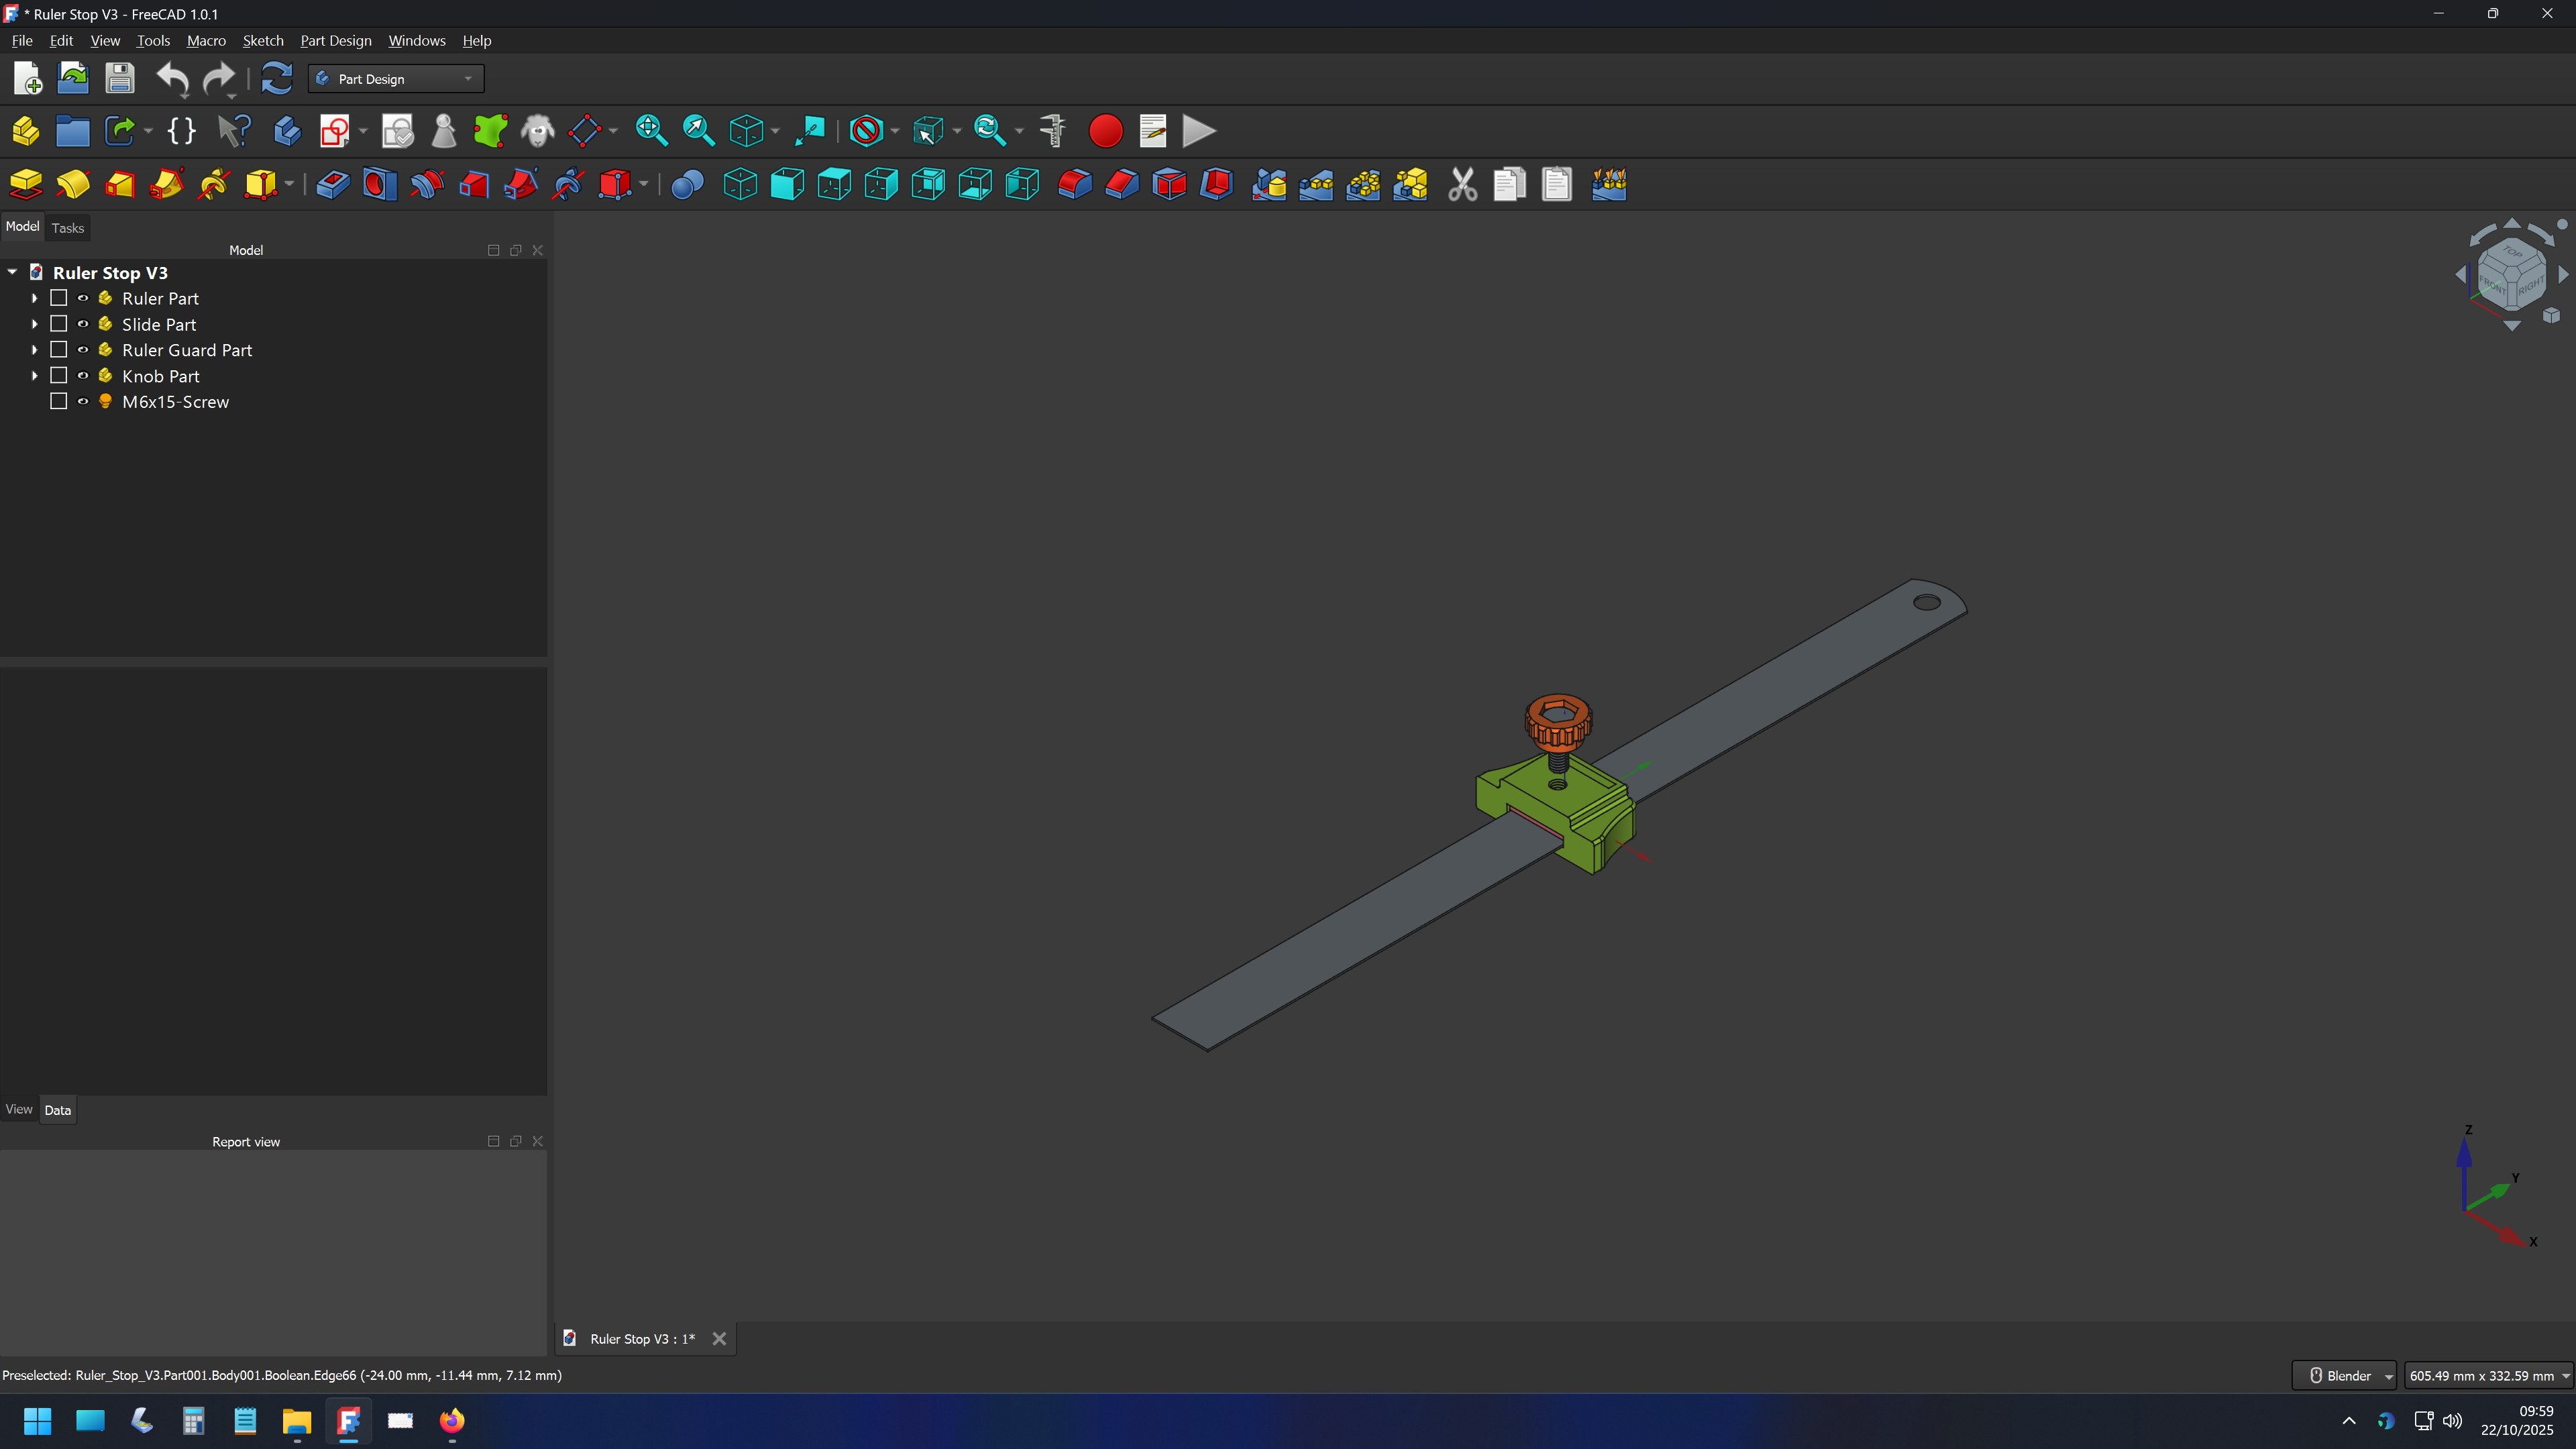2576x1449 pixels.
Task: Close the Ruler Stop V3 document tab
Action: (x=719, y=1339)
